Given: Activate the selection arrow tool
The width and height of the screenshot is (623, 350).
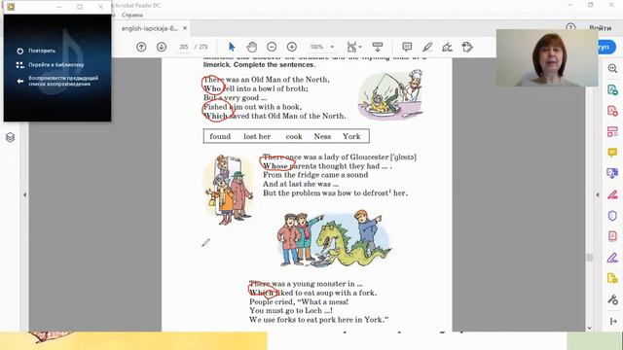Looking at the screenshot, I should [232, 47].
